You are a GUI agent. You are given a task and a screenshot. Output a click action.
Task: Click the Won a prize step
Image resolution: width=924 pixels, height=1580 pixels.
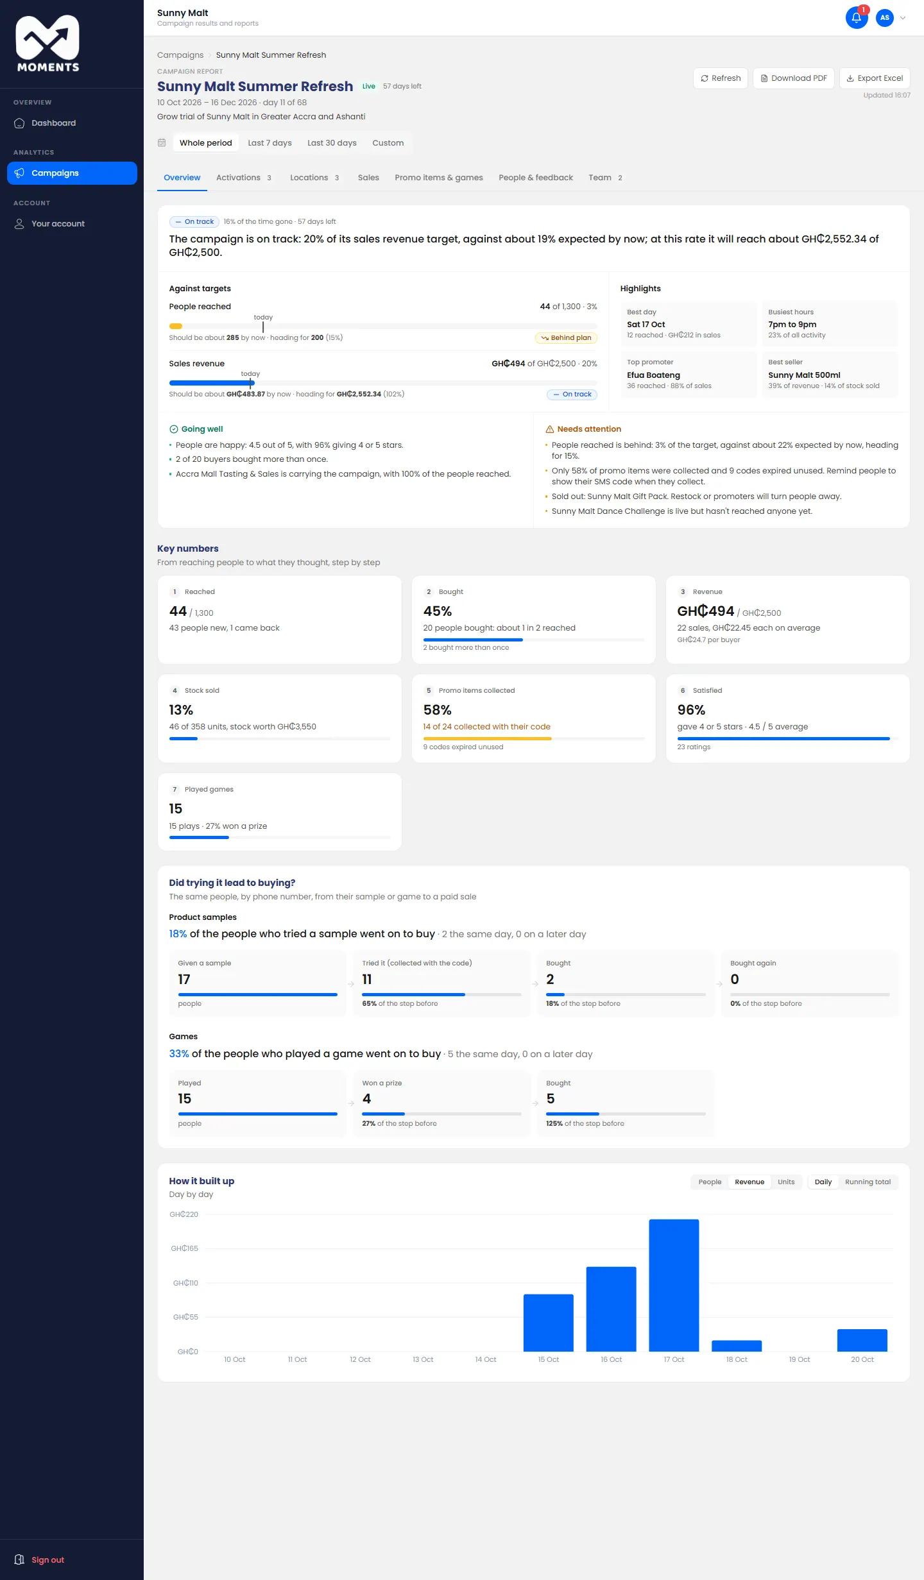(441, 1103)
